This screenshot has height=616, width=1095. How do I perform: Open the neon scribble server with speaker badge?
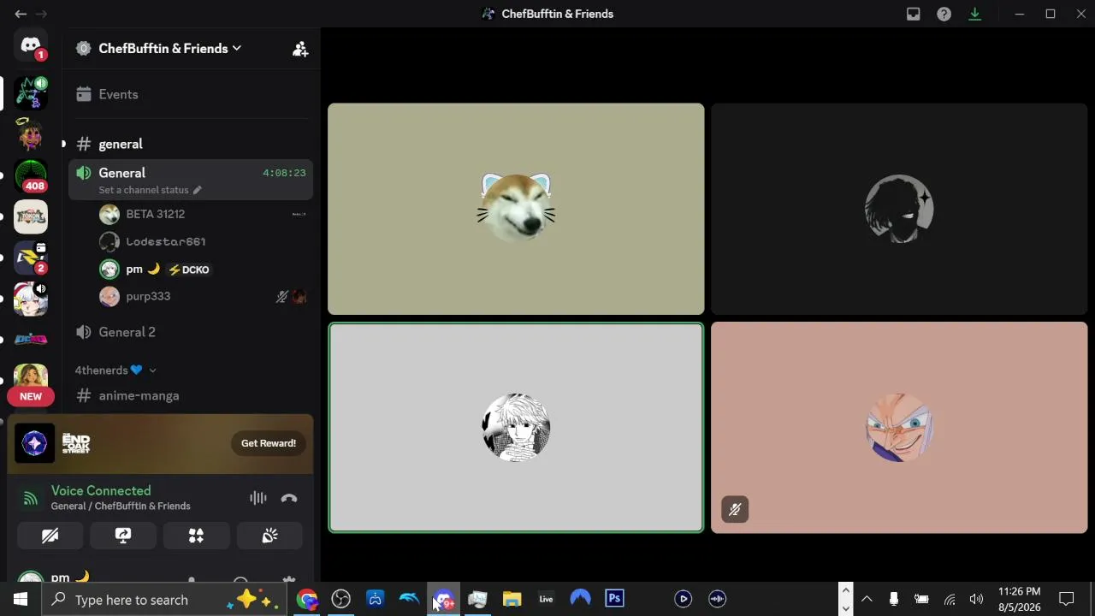pyautogui.click(x=31, y=92)
